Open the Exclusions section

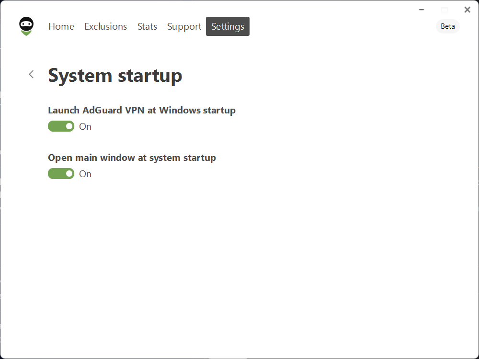[105, 26]
